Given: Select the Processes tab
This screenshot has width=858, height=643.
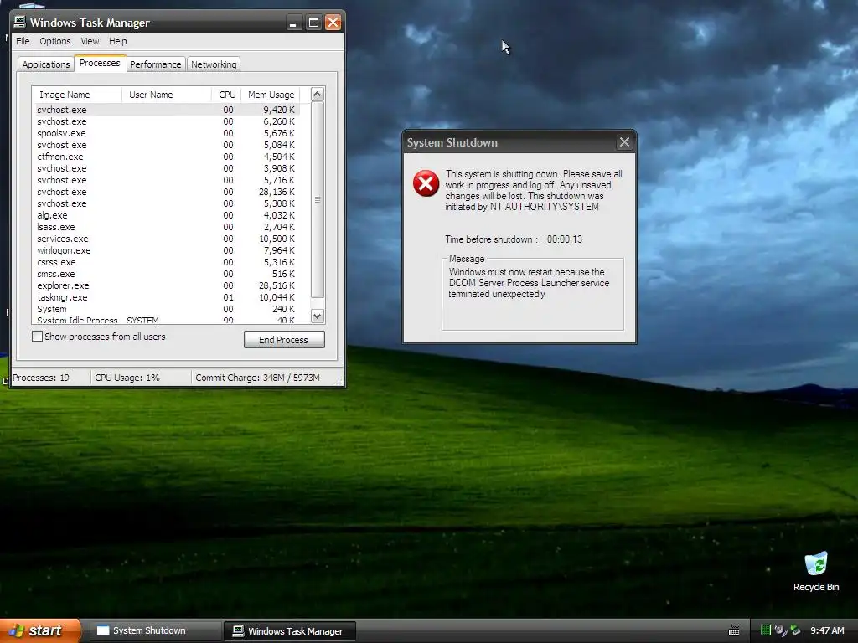Looking at the screenshot, I should click(x=101, y=63).
